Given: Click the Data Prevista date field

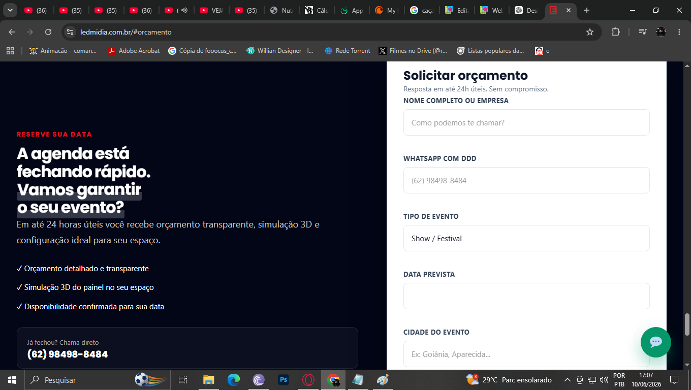Looking at the screenshot, I should (x=526, y=296).
